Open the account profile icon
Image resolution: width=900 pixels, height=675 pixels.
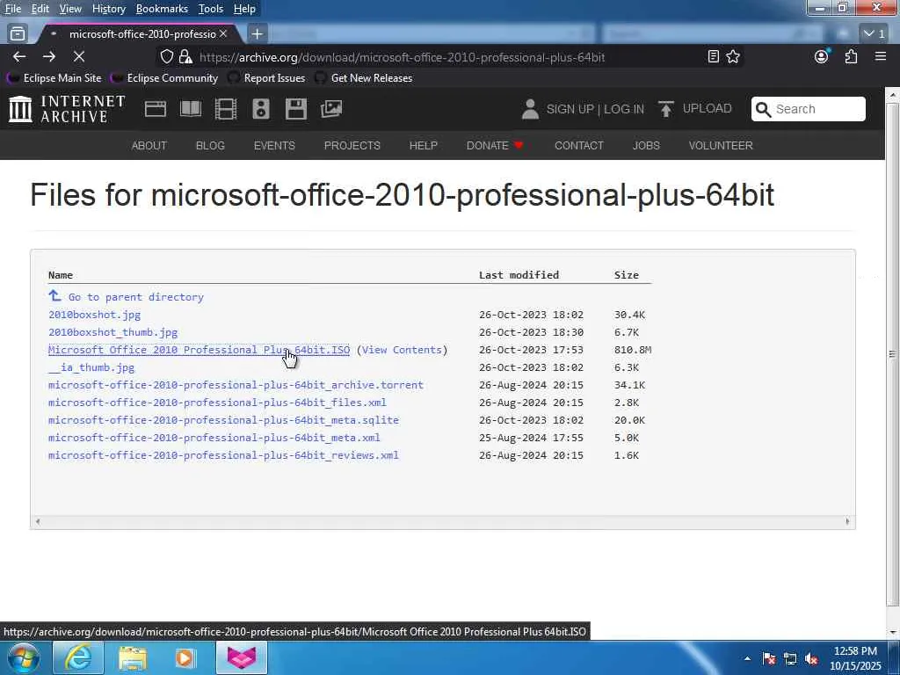click(822, 56)
